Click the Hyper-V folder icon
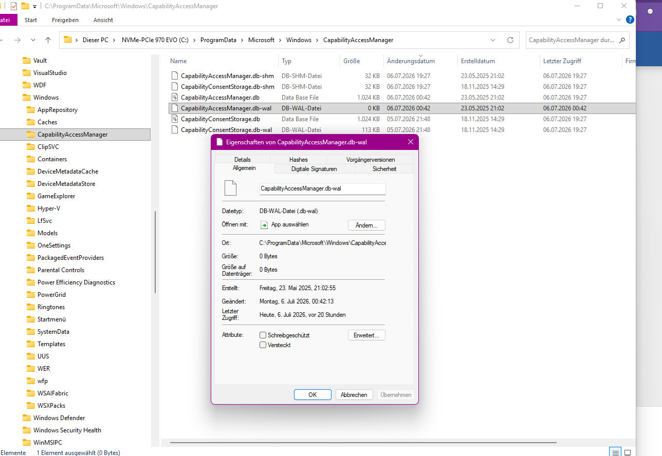The height and width of the screenshot is (456, 662). click(x=31, y=208)
